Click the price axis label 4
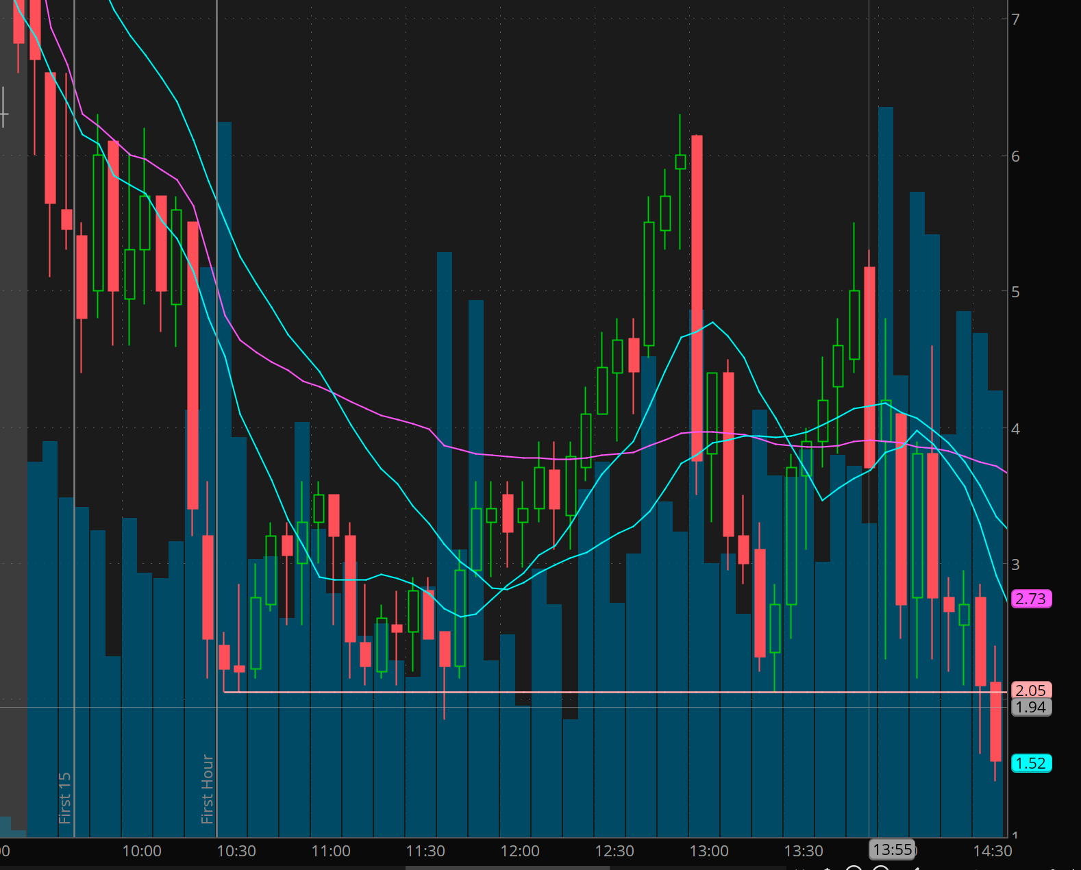 (1016, 429)
